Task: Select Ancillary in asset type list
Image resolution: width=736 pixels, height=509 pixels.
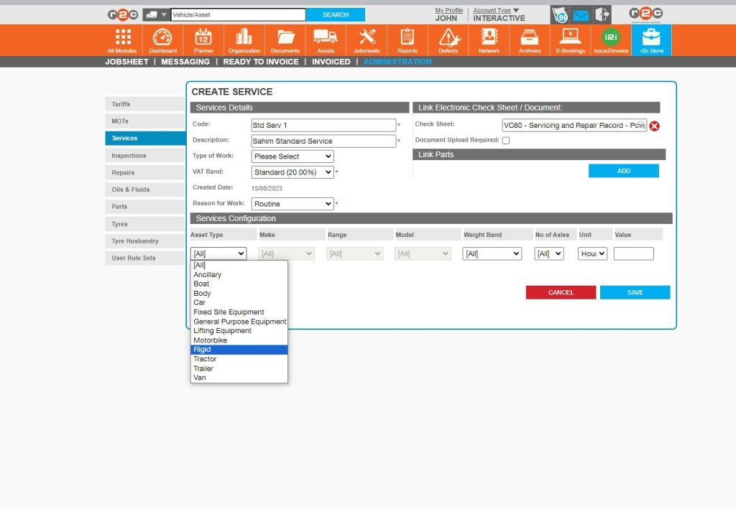Action: click(x=239, y=275)
